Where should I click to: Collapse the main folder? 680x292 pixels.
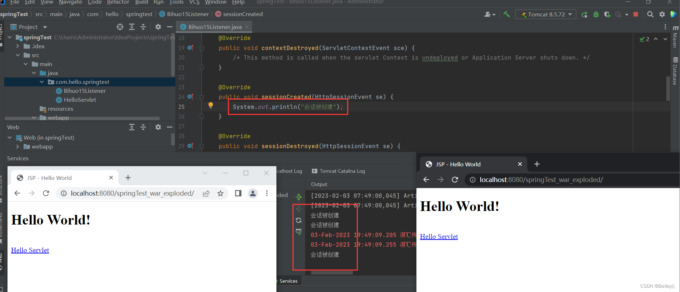click(x=26, y=64)
